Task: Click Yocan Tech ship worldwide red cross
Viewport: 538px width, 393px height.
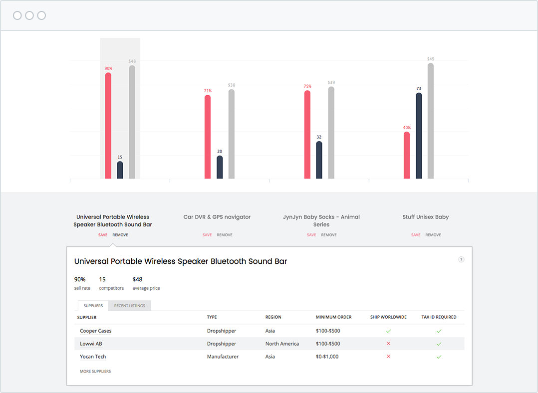Action: point(388,357)
